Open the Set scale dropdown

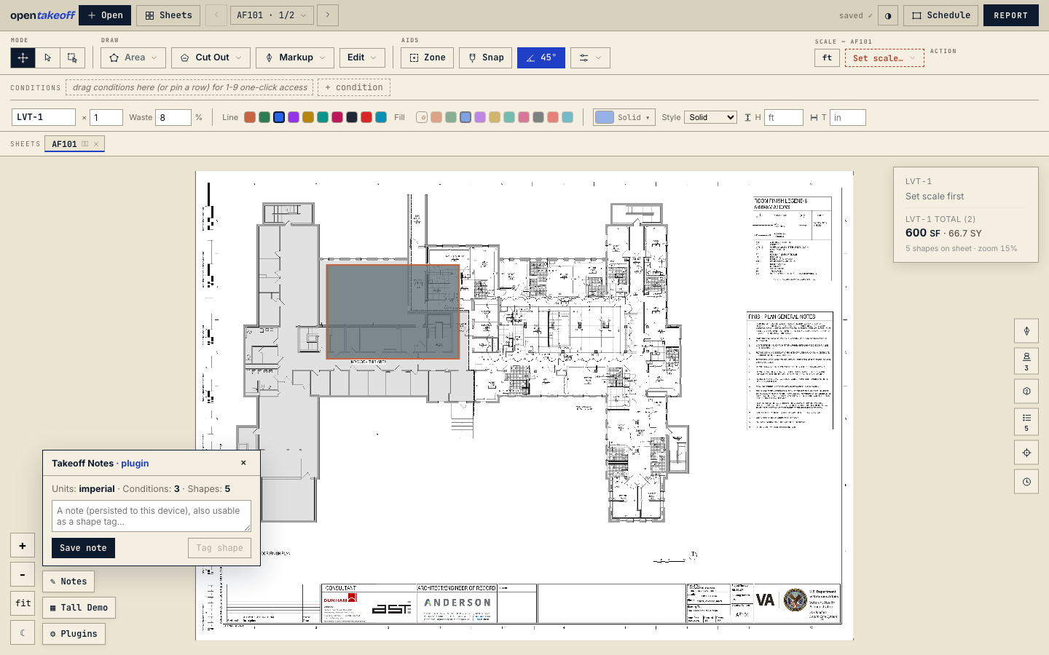pyautogui.click(x=884, y=57)
